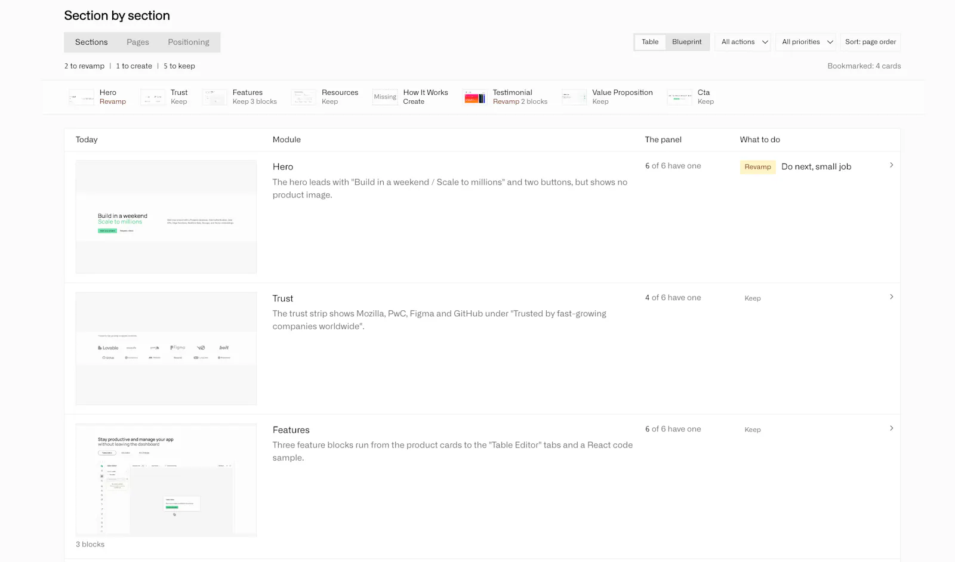The image size is (955, 562).
Task: Jump to Value Proposition strip label
Action: click(623, 92)
